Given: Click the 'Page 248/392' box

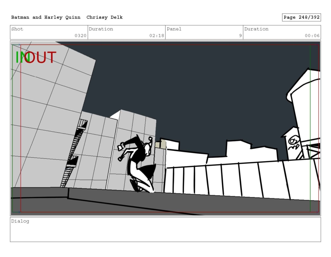Looking at the screenshot, I should pyautogui.click(x=302, y=18).
